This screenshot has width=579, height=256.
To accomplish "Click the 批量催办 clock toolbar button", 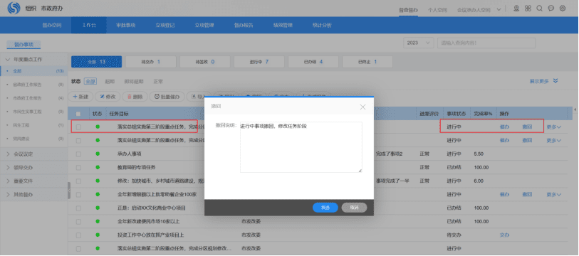I will coord(167,97).
